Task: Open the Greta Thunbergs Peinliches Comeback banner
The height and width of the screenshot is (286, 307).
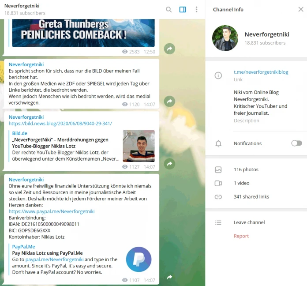Action: point(83,33)
